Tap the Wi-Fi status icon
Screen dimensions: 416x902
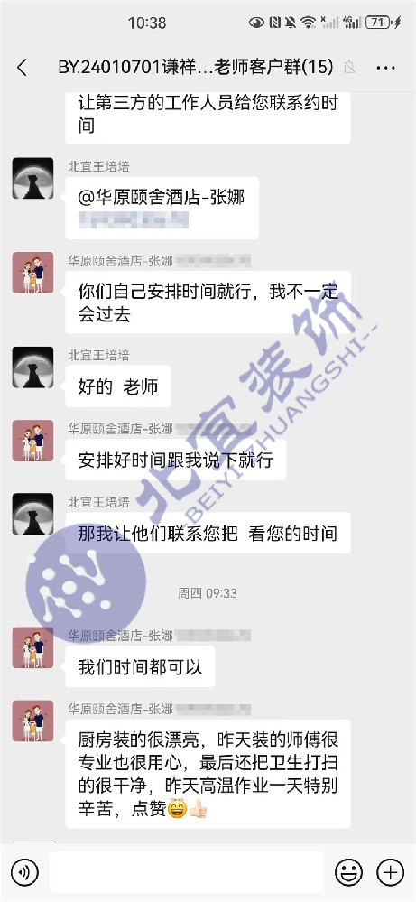[308, 23]
